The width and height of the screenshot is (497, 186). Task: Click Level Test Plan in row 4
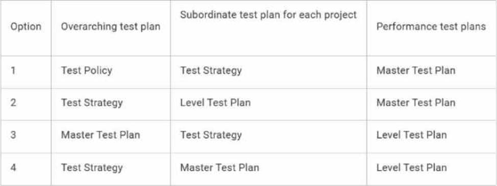pyautogui.click(x=412, y=167)
